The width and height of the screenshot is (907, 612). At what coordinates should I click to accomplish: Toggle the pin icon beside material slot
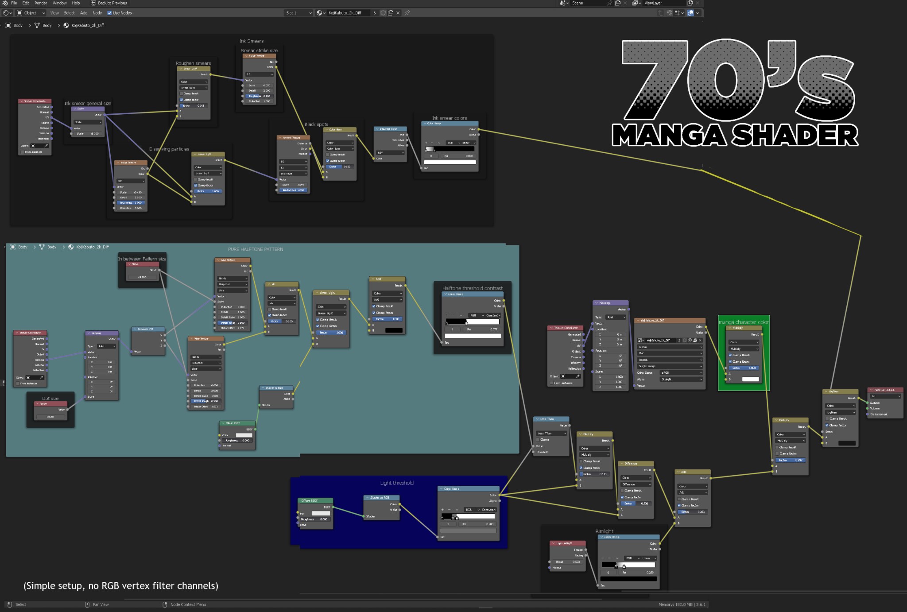(407, 13)
